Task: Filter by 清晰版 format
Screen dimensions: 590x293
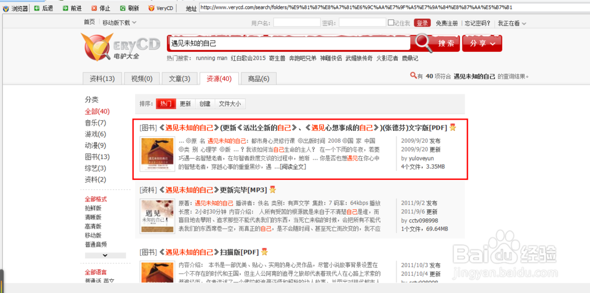Action: tap(93, 217)
